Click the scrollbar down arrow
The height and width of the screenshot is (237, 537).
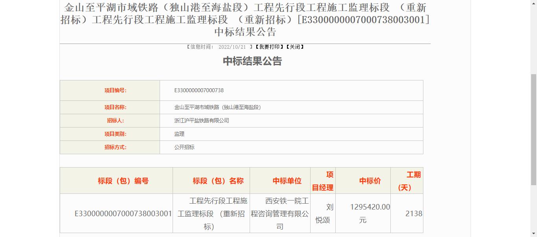pyautogui.click(x=533, y=234)
